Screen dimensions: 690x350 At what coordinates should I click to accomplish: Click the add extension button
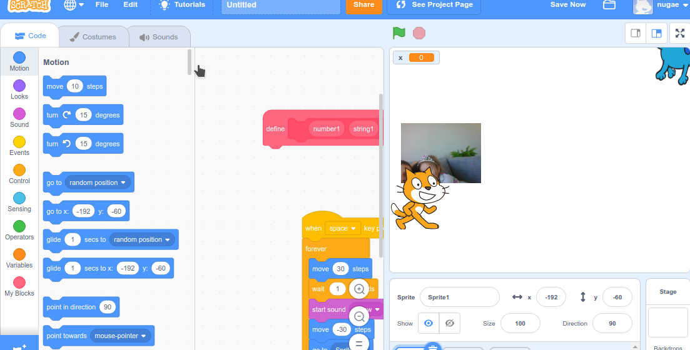(19, 344)
